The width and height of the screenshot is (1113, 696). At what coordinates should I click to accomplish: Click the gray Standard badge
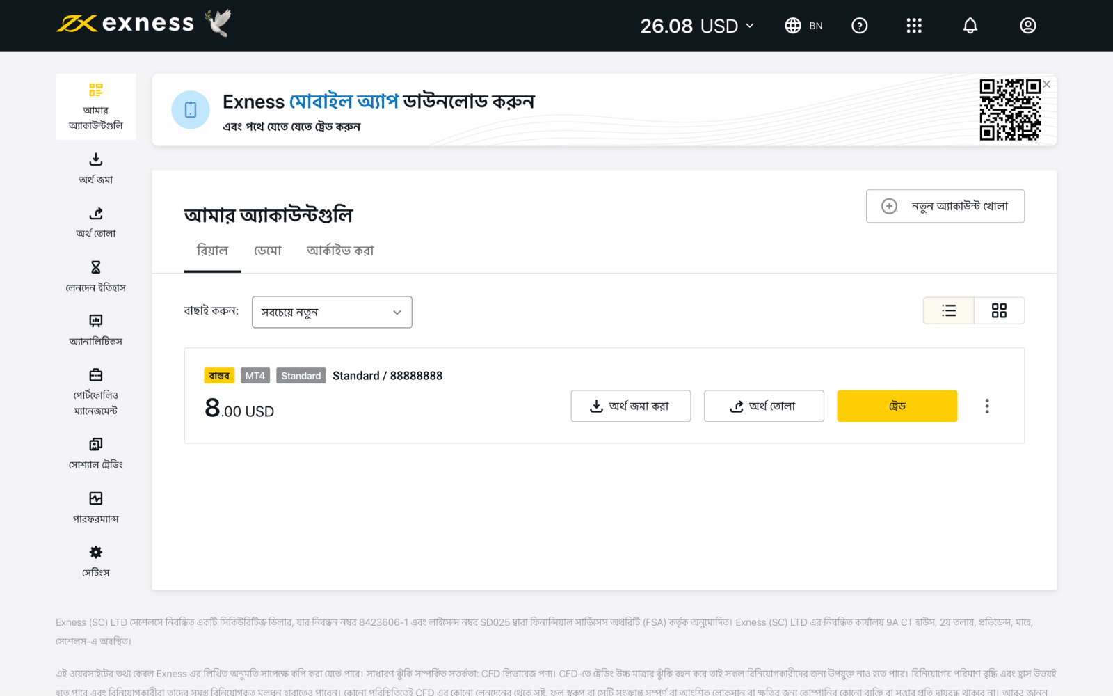pos(301,376)
